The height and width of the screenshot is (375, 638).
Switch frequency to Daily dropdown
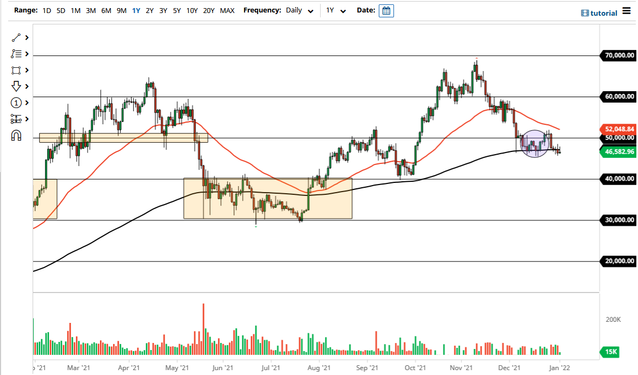(x=298, y=10)
